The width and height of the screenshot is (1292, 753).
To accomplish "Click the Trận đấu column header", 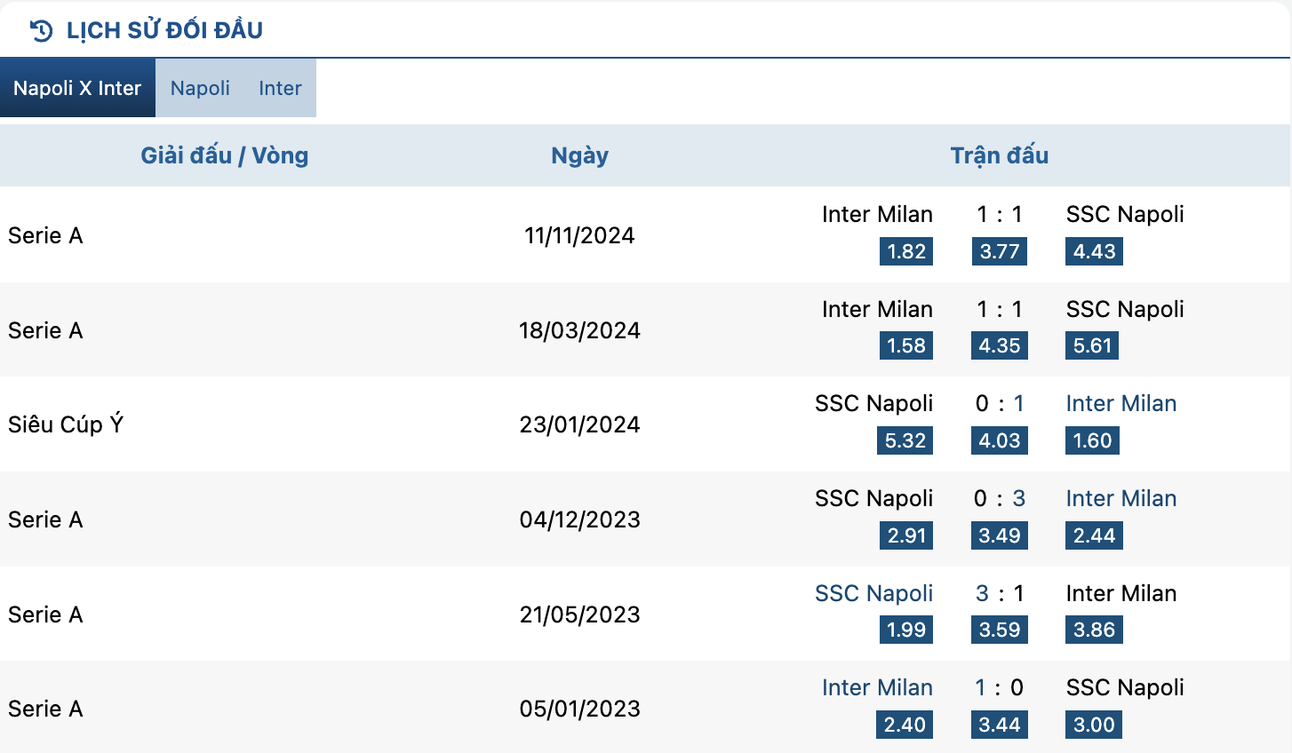I will (x=1000, y=155).
